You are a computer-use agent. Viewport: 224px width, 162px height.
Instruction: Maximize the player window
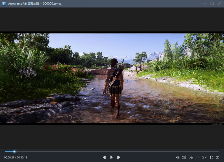pyautogui.click(x=212, y=3)
